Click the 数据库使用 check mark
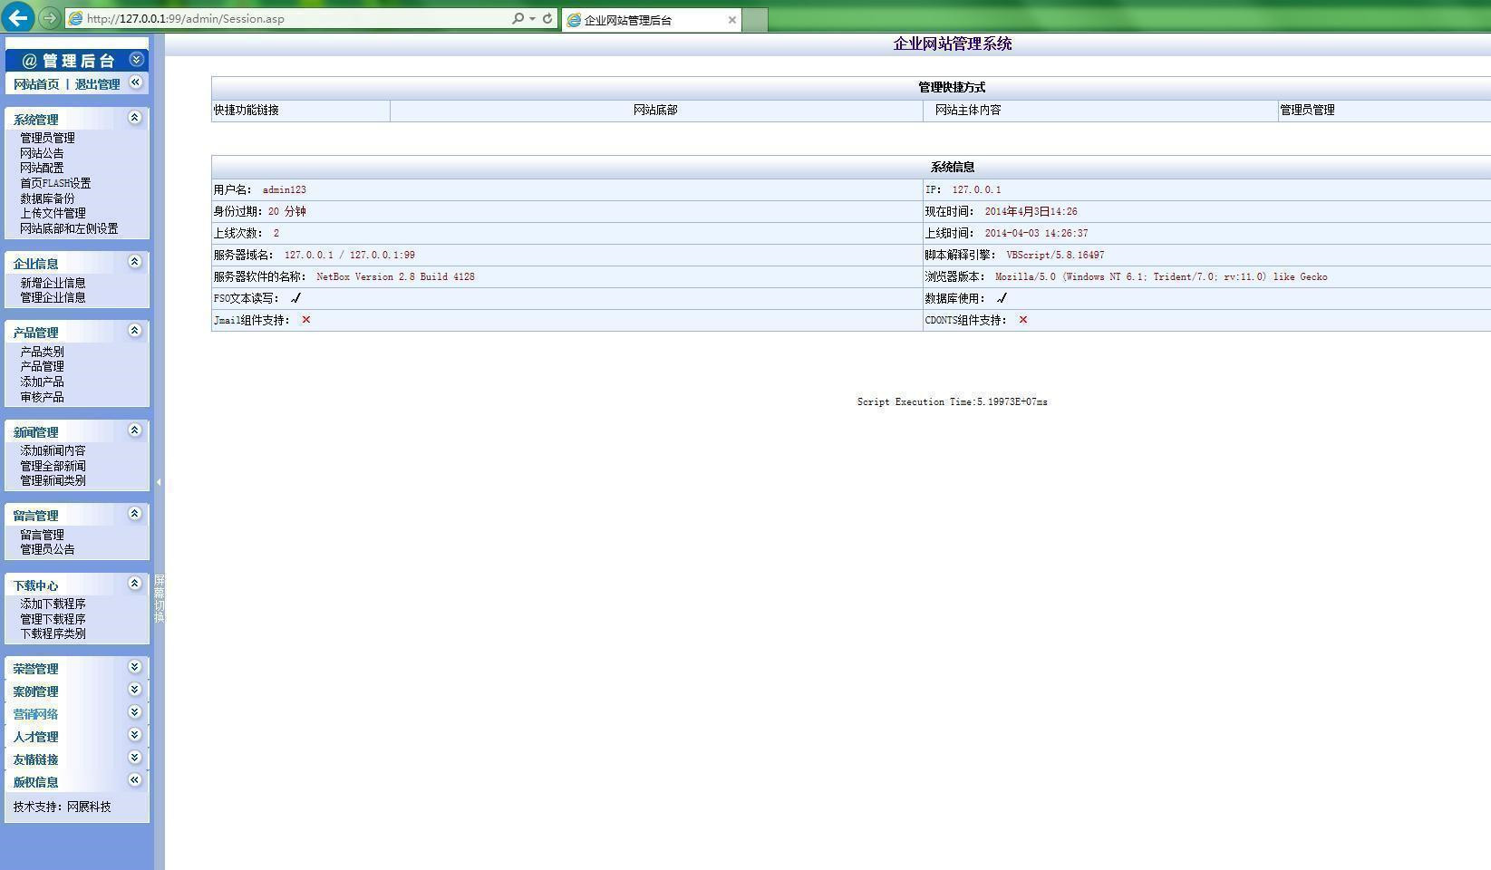This screenshot has height=870, width=1491. point(1002,298)
